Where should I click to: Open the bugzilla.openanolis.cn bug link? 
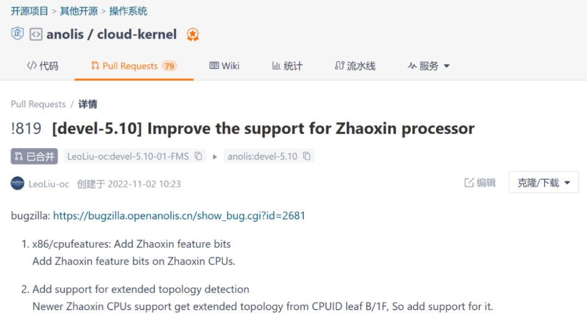click(179, 216)
